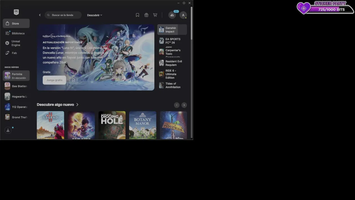Open the Botany Manor game card
This screenshot has height=200, width=355.
(143, 125)
